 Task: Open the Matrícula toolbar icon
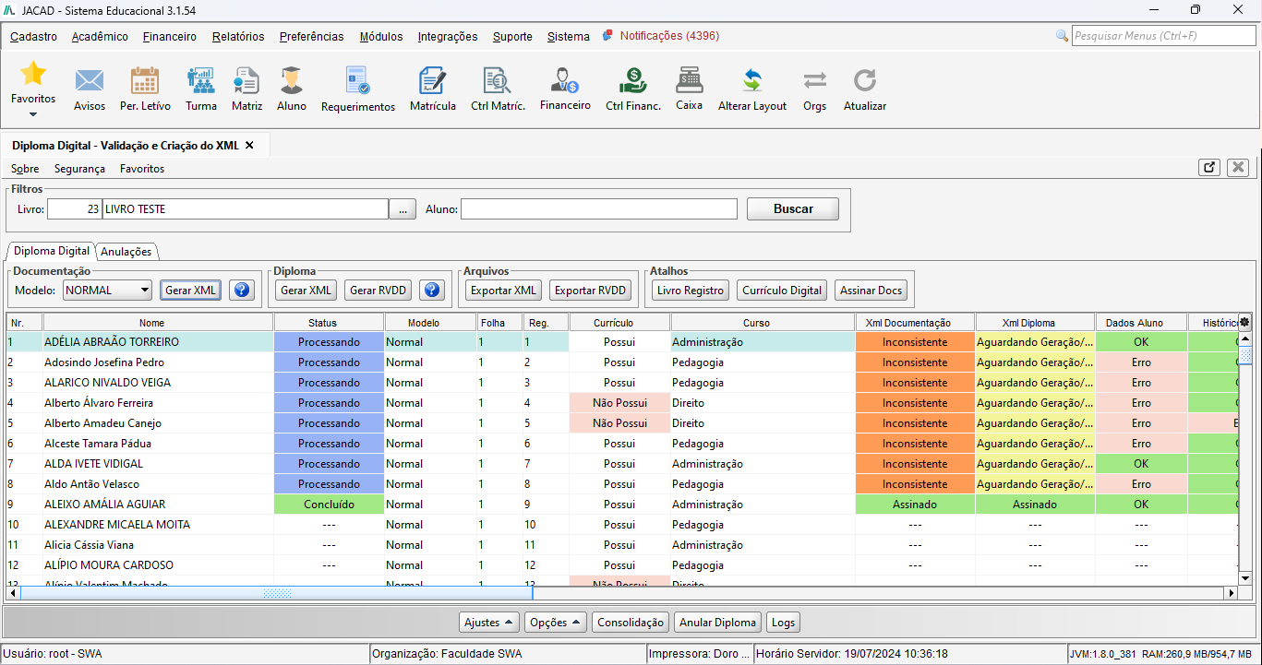coord(433,81)
